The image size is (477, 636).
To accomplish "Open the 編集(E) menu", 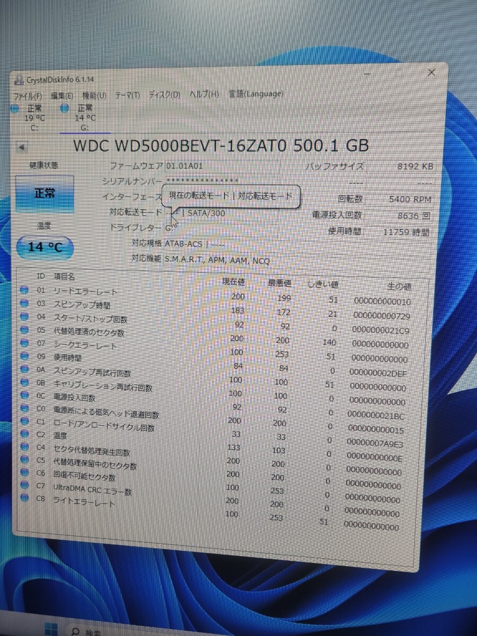I will click(x=62, y=96).
